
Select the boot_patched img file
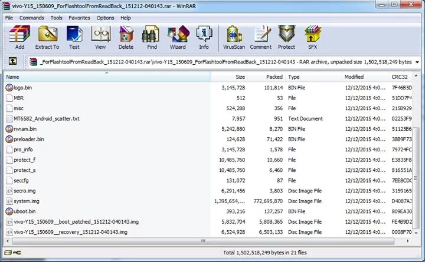(x=76, y=222)
